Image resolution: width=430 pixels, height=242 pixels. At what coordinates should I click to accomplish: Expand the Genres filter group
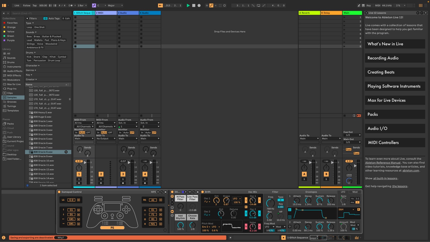[x=31, y=70]
